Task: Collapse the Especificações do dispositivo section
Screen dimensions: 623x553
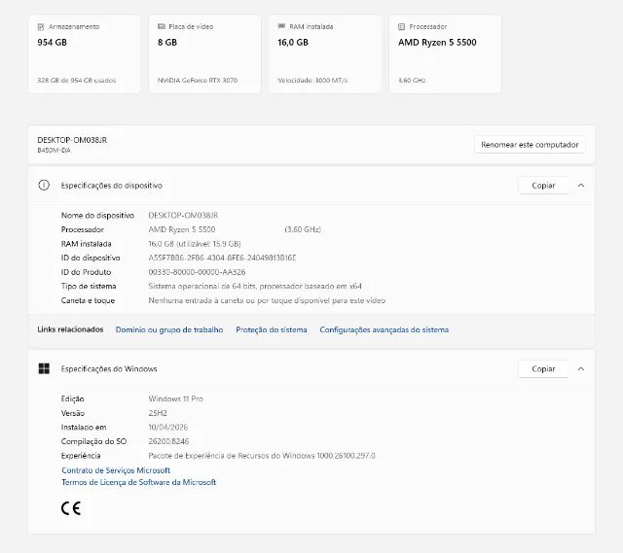Action: 581,186
